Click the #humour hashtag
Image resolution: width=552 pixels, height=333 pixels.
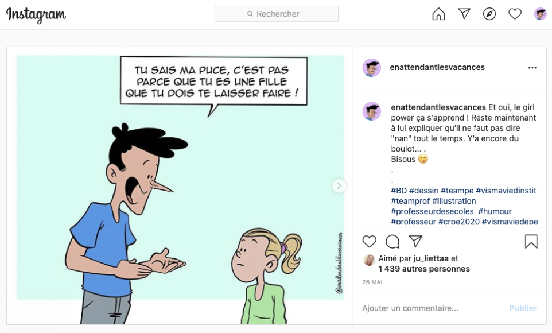click(495, 211)
